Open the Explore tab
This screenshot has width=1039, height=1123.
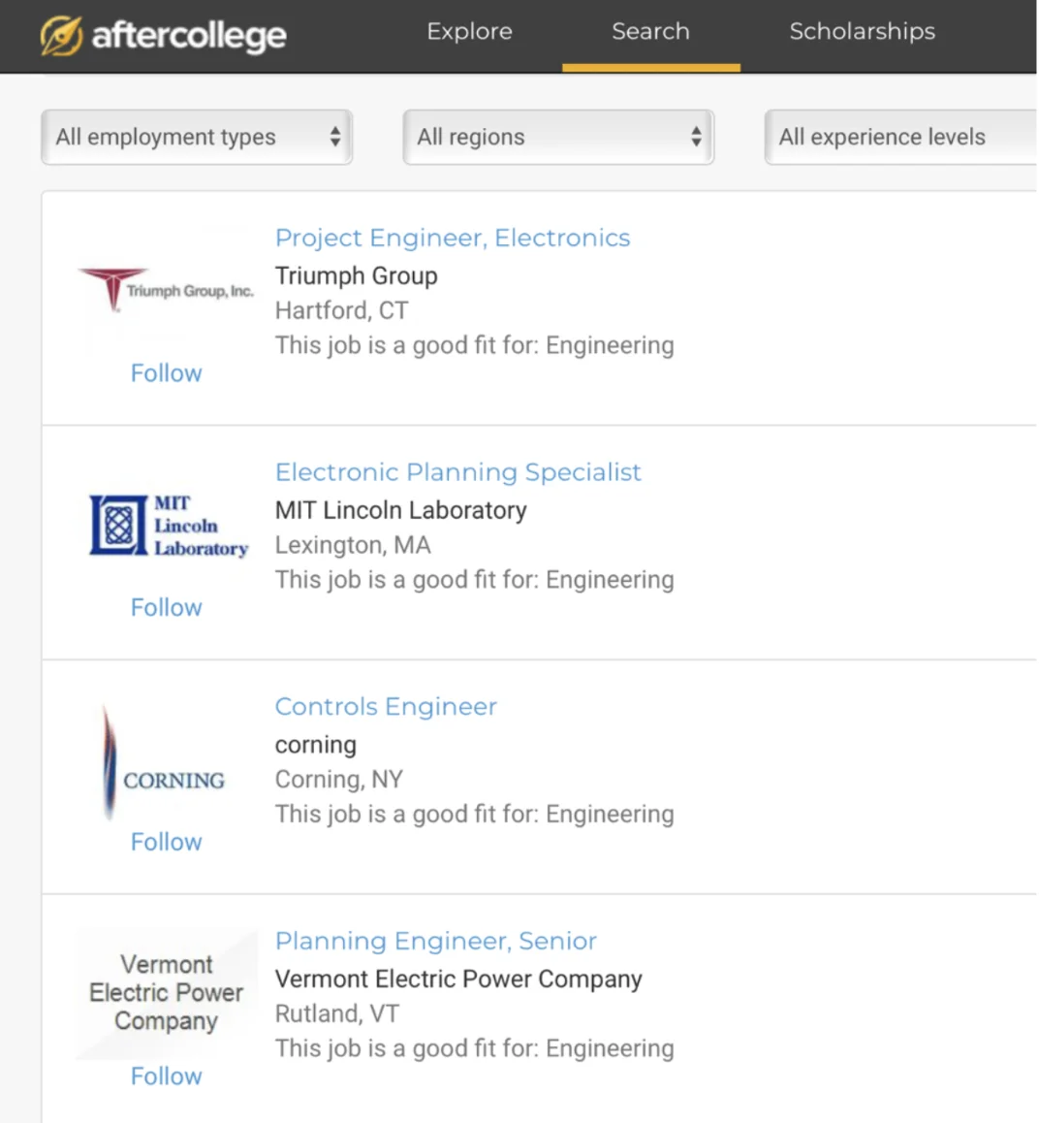[469, 32]
